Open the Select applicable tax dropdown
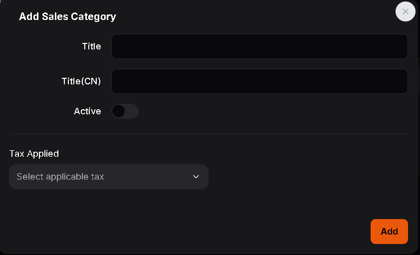 point(108,177)
